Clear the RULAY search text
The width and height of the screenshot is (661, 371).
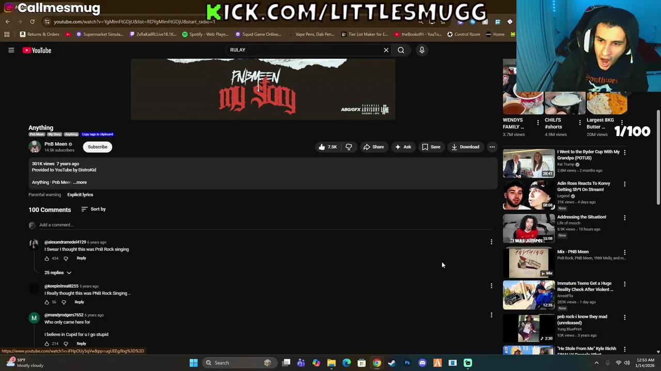coord(386,50)
